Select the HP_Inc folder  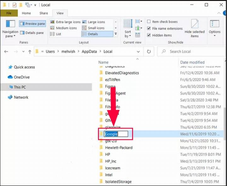click(111, 161)
